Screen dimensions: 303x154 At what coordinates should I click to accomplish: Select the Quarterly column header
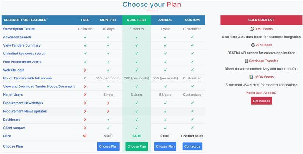[137, 20]
